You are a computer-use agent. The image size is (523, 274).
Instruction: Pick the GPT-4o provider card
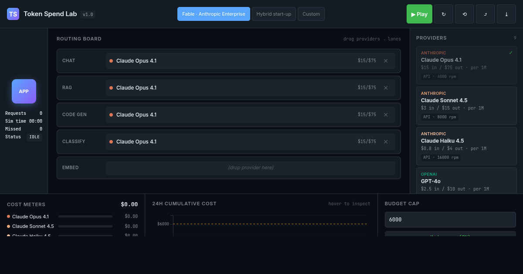click(466, 180)
